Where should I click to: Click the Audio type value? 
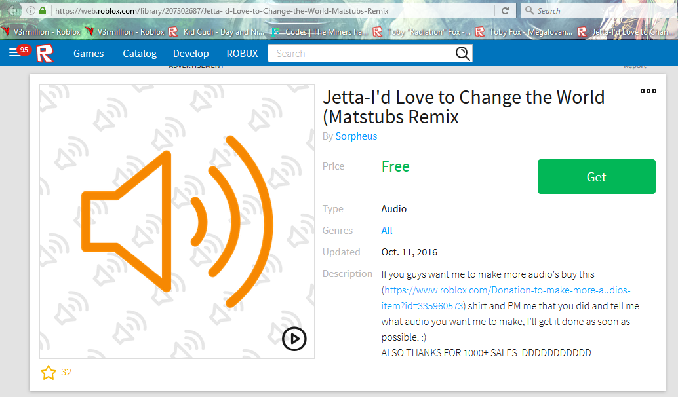coord(393,208)
